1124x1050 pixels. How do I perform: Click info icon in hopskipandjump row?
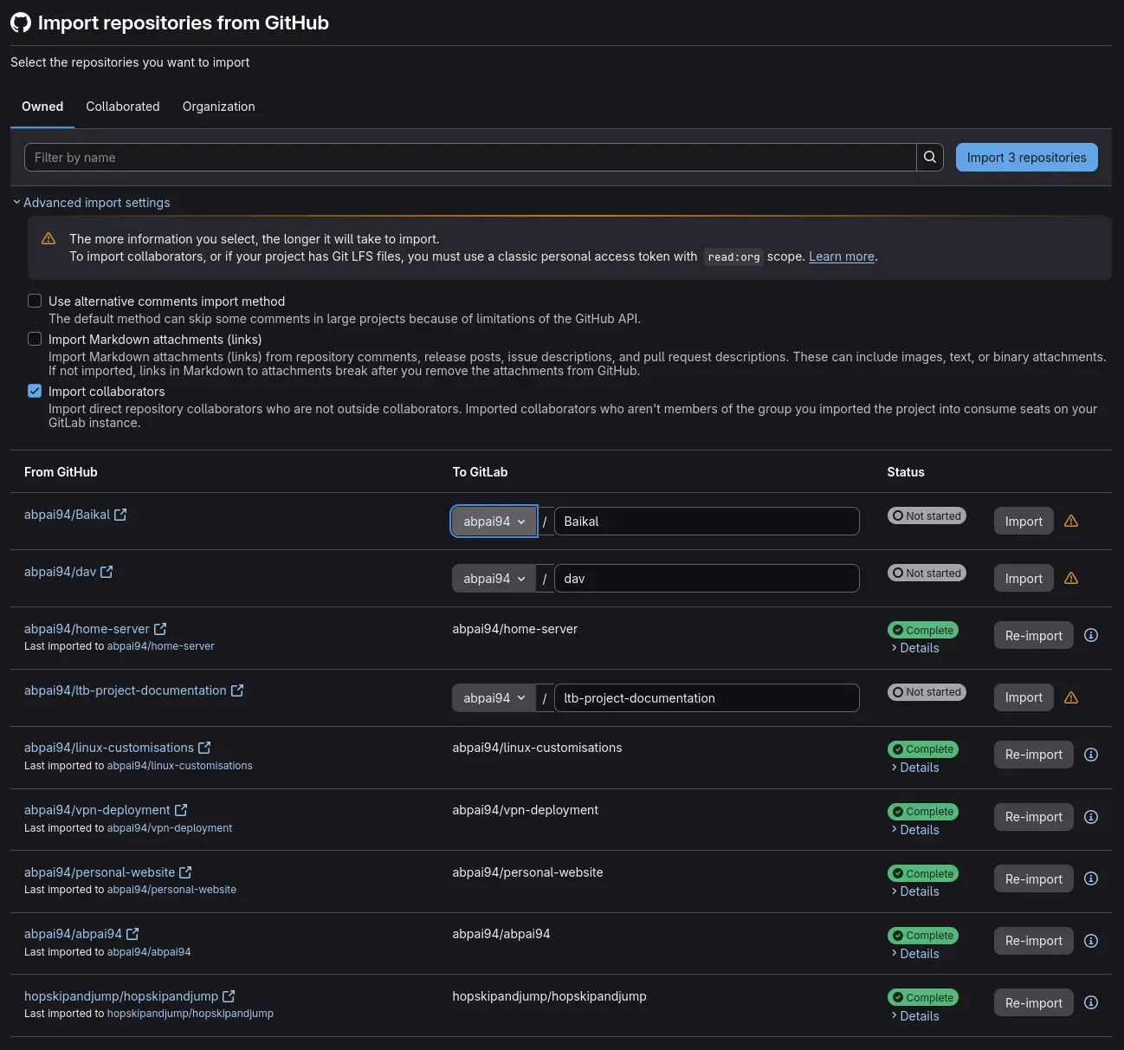pyautogui.click(x=1091, y=1002)
